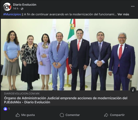Expand post text with Ver más
This screenshot has width=138, height=120.
point(123,14)
